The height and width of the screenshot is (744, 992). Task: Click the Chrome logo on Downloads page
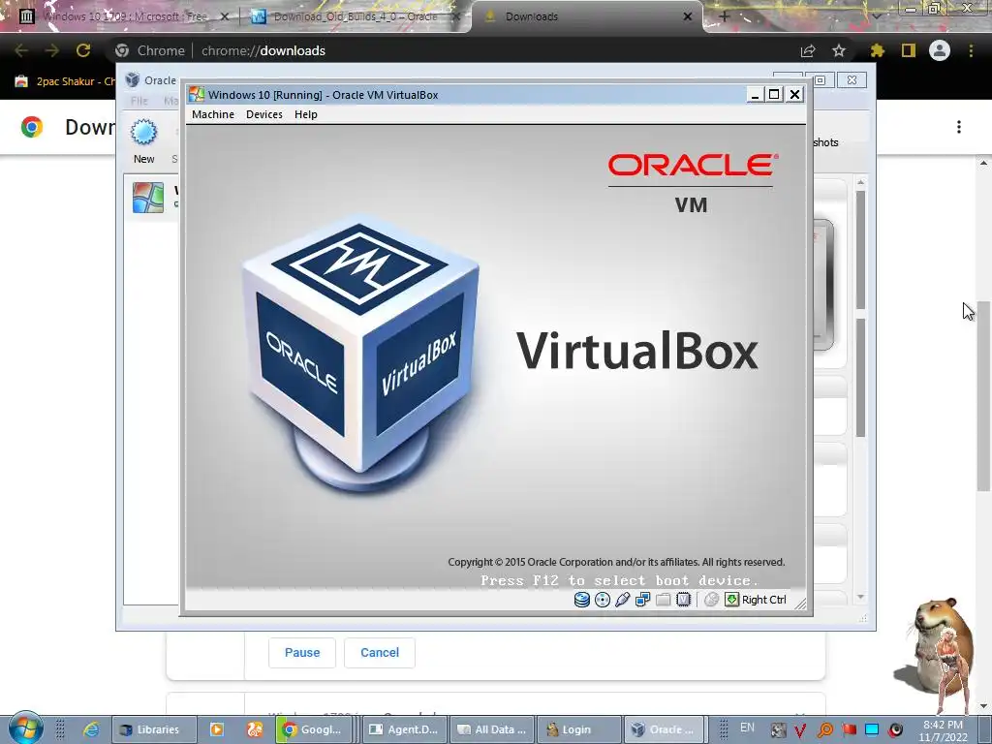32,127
